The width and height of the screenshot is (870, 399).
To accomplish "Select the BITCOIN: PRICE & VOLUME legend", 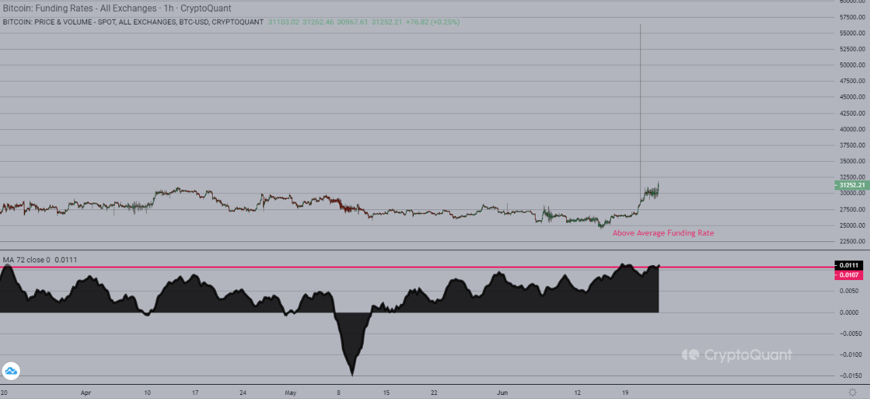I will click(x=133, y=22).
